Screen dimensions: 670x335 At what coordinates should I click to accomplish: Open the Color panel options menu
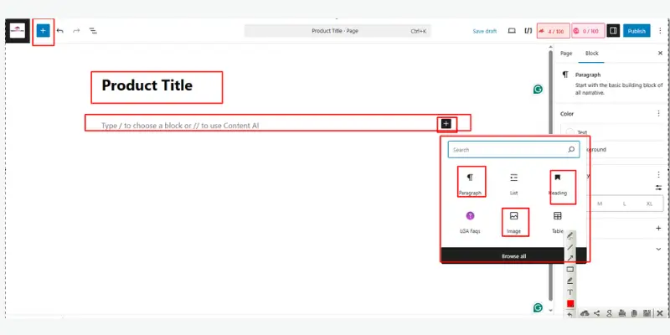(658, 114)
